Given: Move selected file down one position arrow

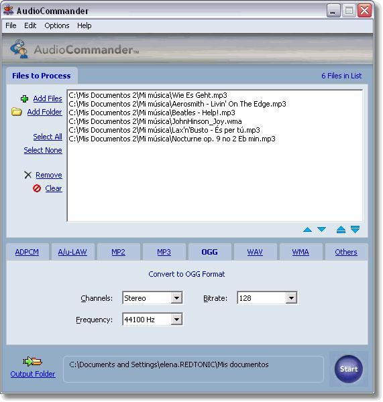Looking at the screenshot, I should point(321,229).
